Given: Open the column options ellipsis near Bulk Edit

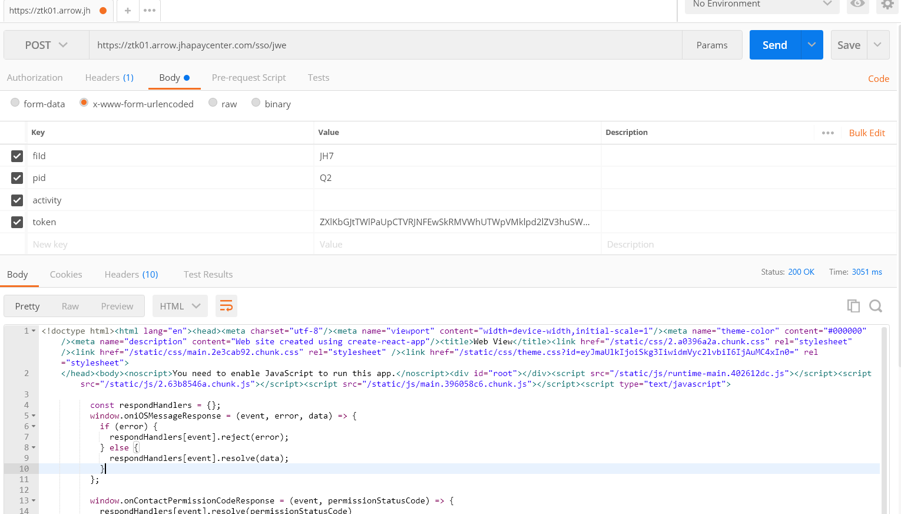Looking at the screenshot, I should click(827, 133).
